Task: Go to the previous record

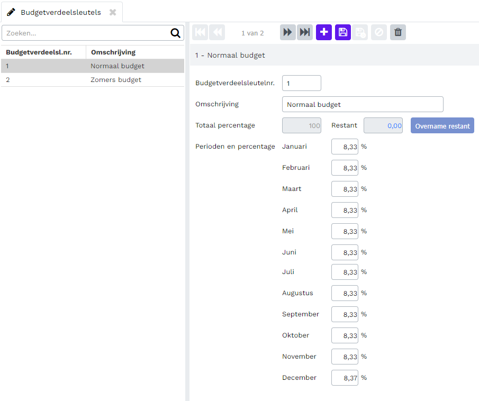Action: 217,32
